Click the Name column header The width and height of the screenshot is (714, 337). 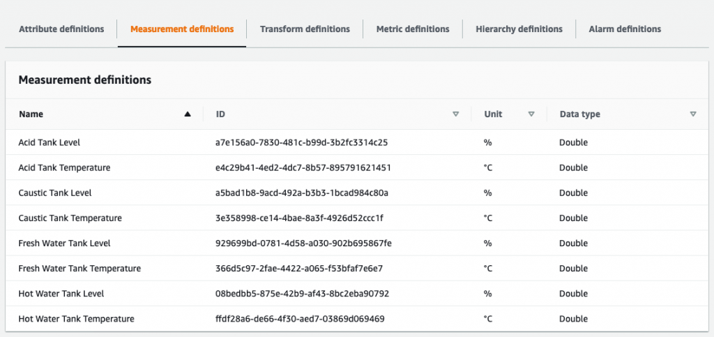[31, 114]
